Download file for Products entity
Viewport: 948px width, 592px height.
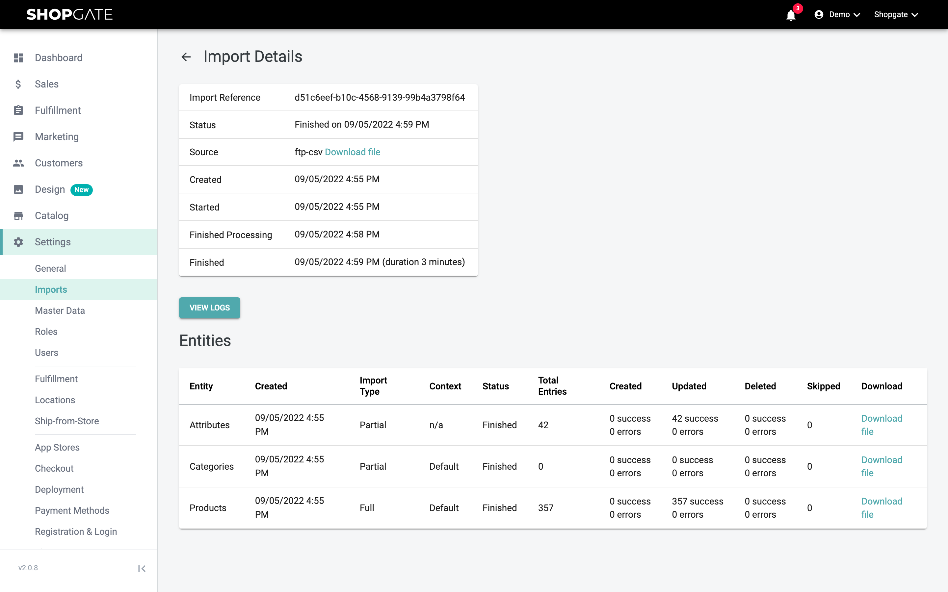click(x=882, y=508)
